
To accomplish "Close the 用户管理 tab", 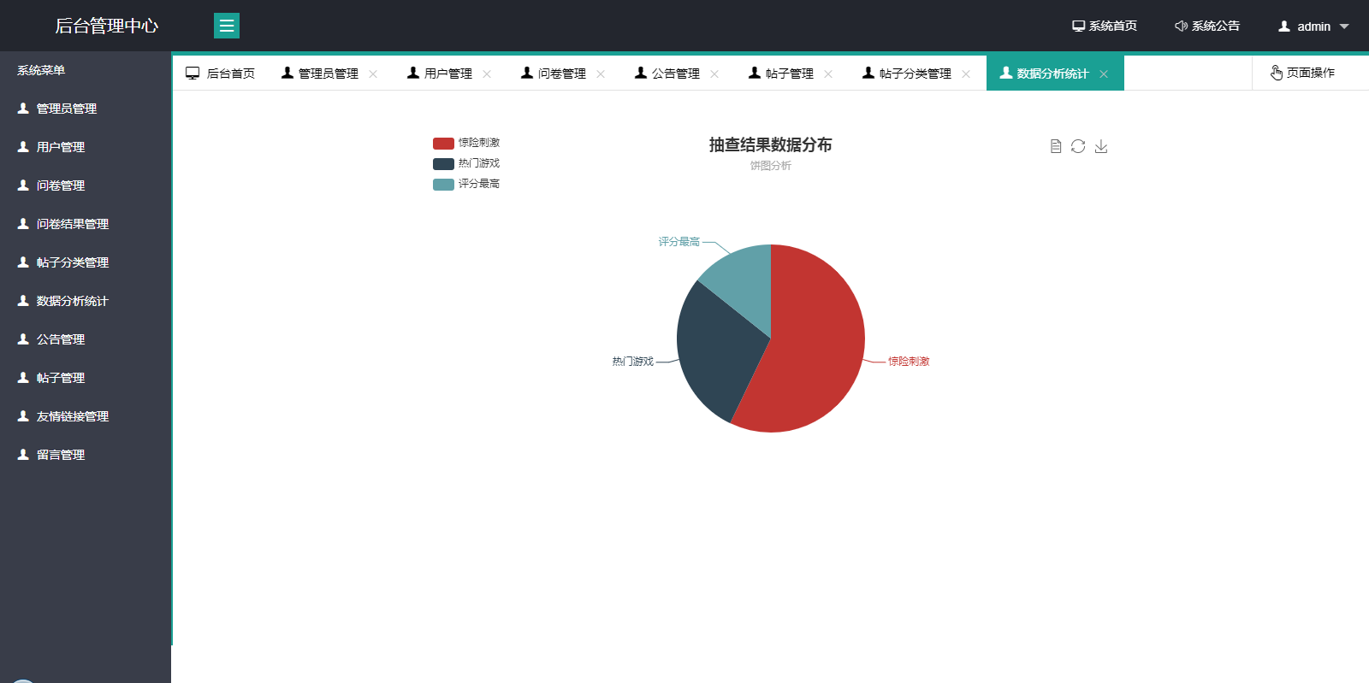I will (x=487, y=74).
